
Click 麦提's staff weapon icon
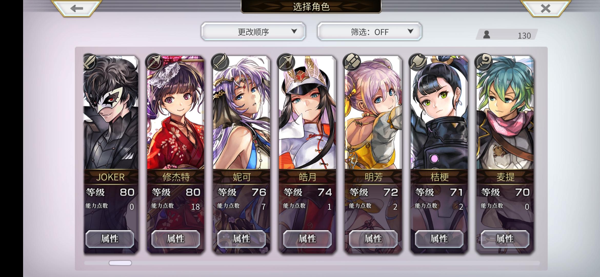coord(483,62)
